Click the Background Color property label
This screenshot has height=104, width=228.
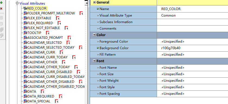114,48
